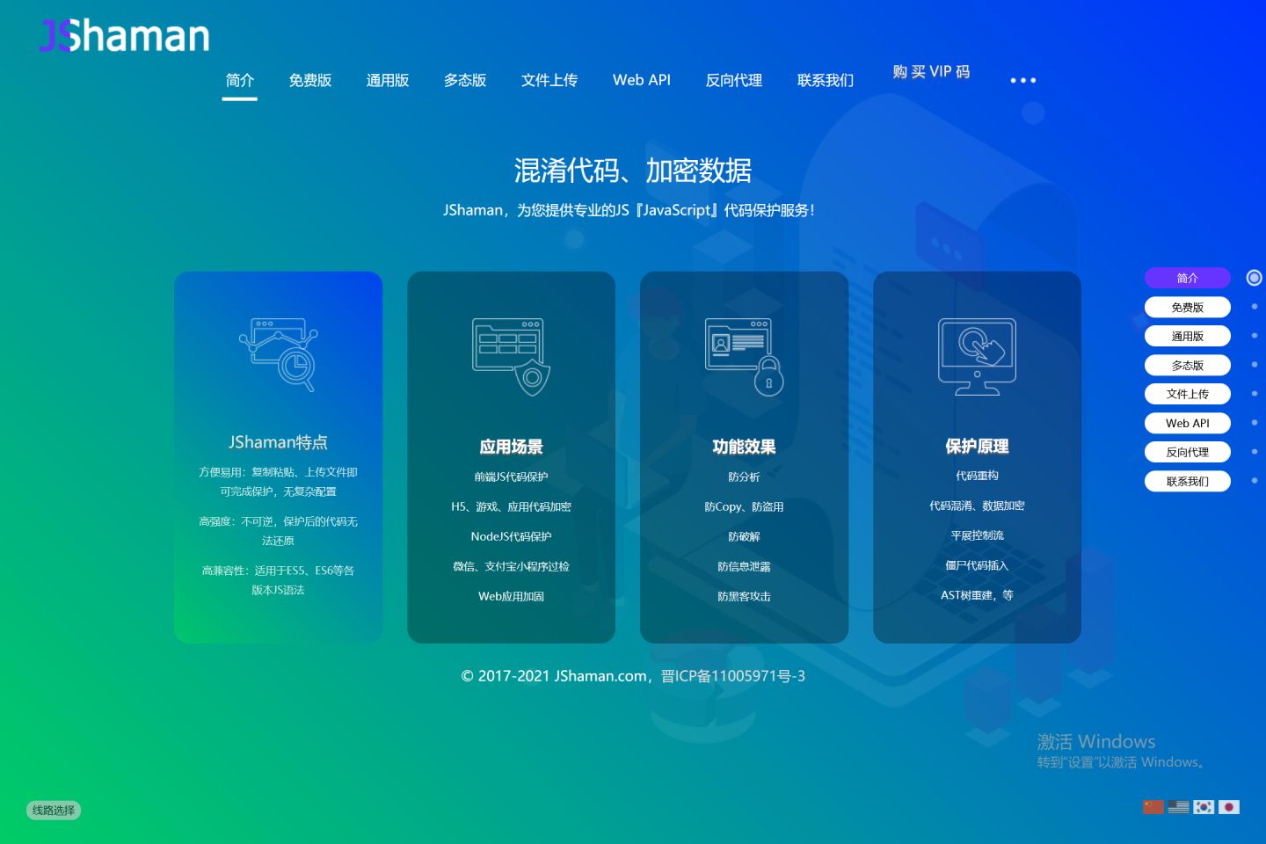Click the 微信、支付宝小程序过检 text
Image resolution: width=1266 pixels, height=844 pixels.
coord(512,566)
